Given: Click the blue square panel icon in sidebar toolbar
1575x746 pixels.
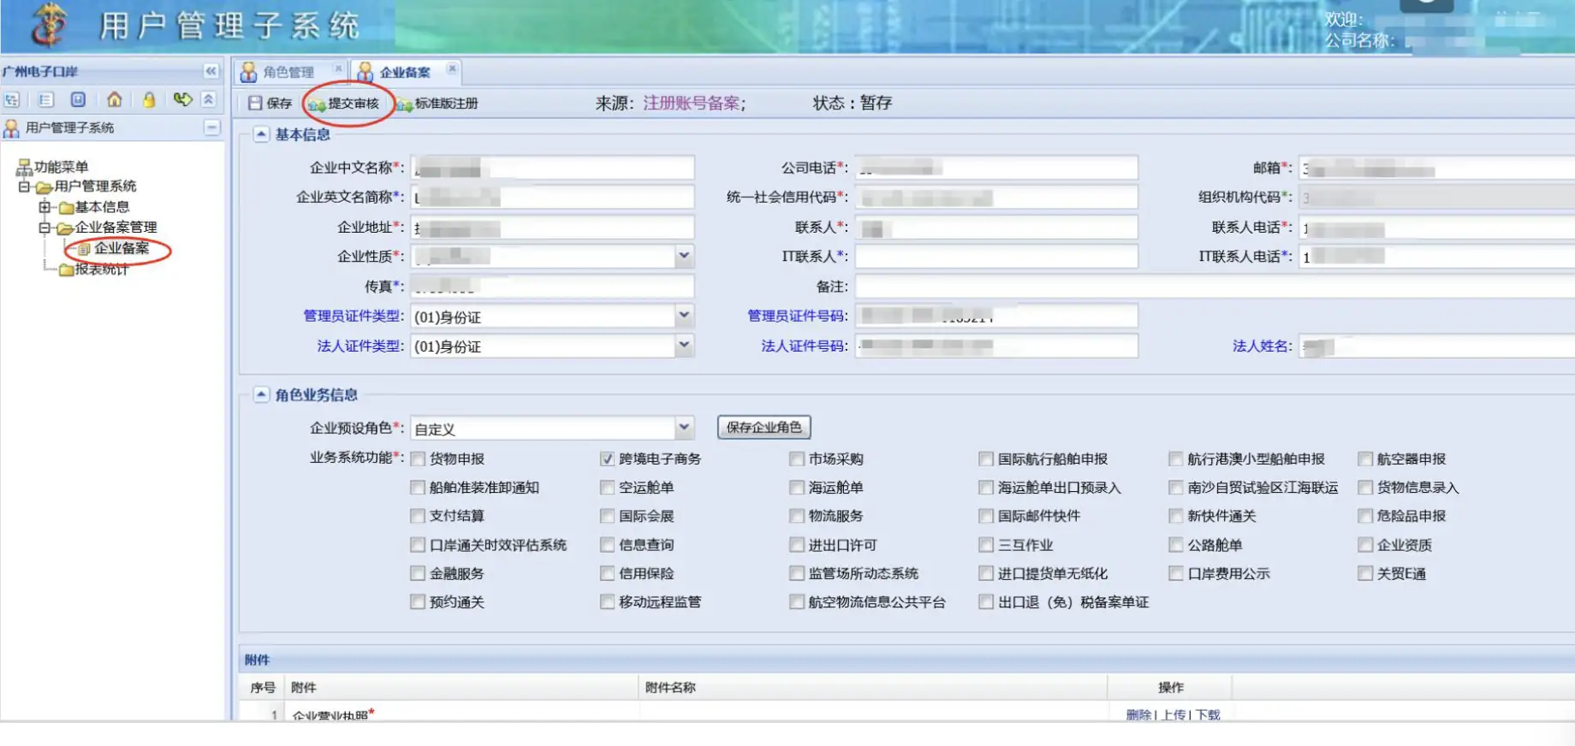Looking at the screenshot, I should pyautogui.click(x=78, y=100).
